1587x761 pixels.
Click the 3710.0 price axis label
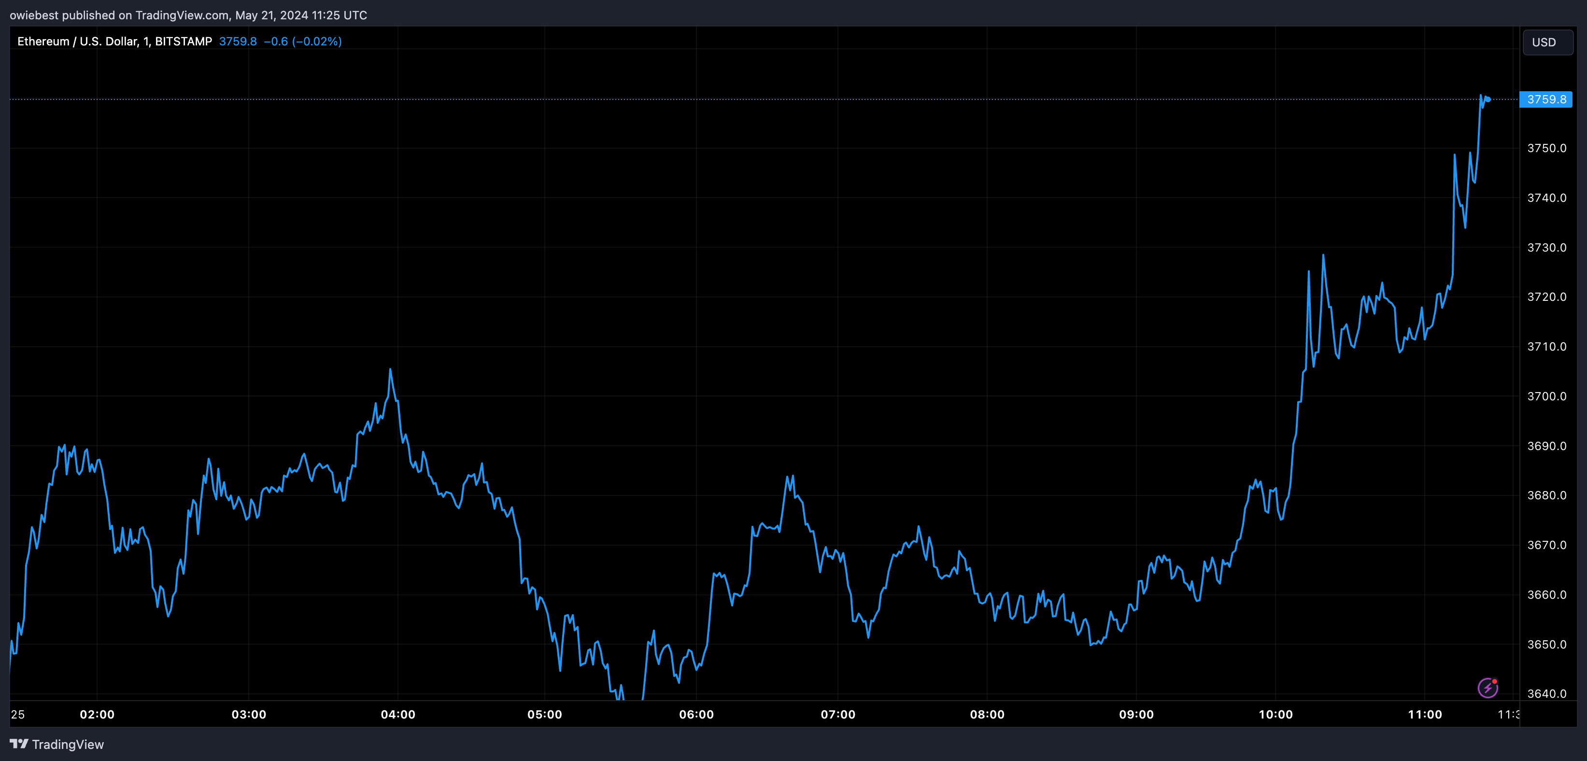(1546, 347)
